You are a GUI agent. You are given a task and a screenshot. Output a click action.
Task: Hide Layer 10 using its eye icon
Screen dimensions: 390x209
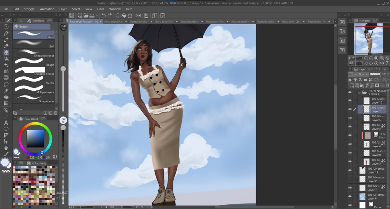350,101
